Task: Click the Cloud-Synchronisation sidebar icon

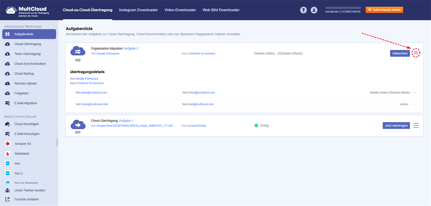Action: [x=8, y=64]
